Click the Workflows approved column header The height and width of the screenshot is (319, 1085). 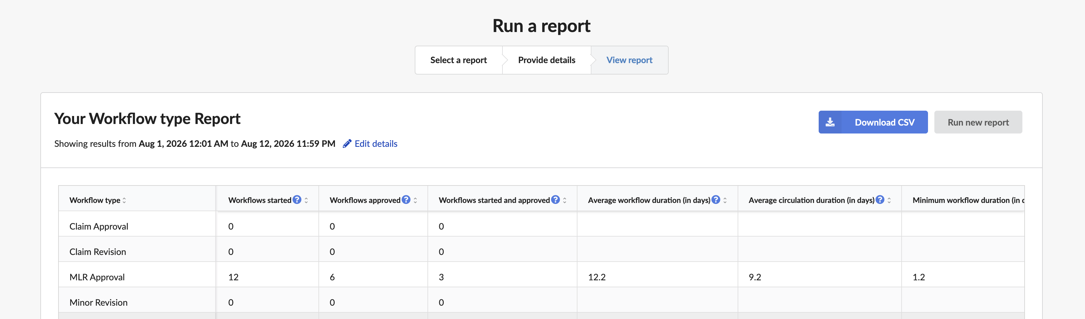pyautogui.click(x=373, y=199)
